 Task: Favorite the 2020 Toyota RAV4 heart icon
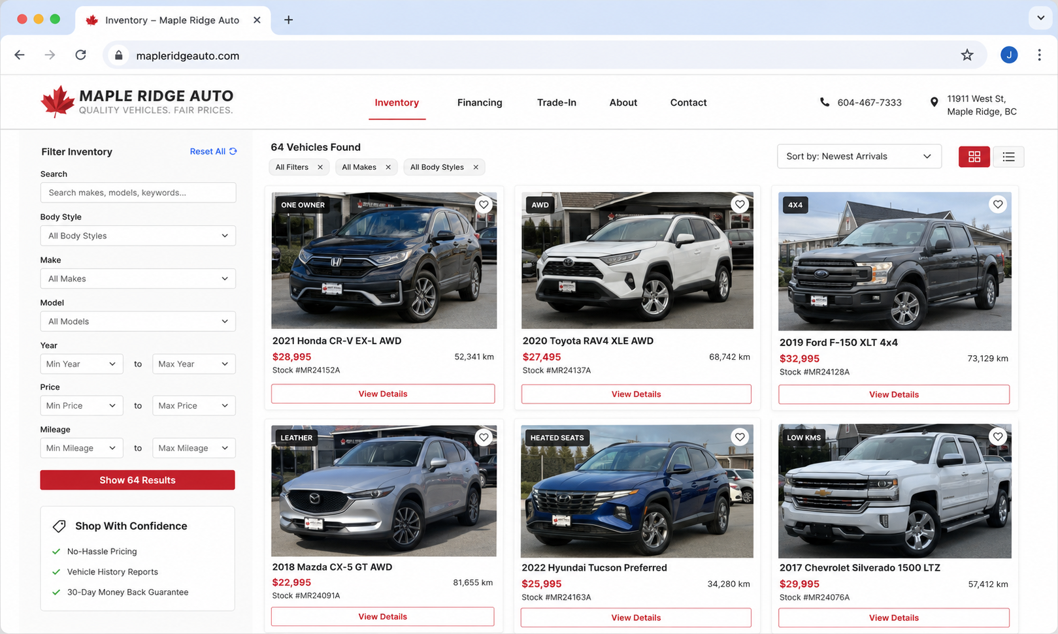(740, 204)
